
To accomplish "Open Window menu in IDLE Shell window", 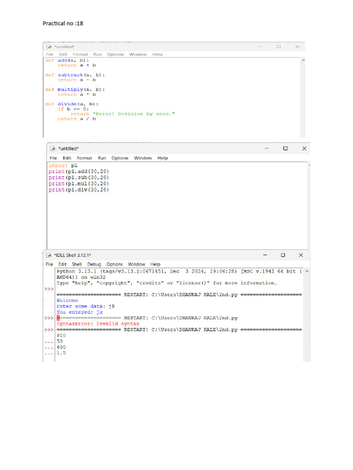I will pyautogui.click(x=137, y=264).
